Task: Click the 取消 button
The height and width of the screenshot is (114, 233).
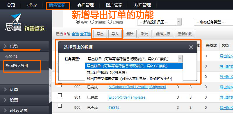Action: pyautogui.click(x=145, y=34)
